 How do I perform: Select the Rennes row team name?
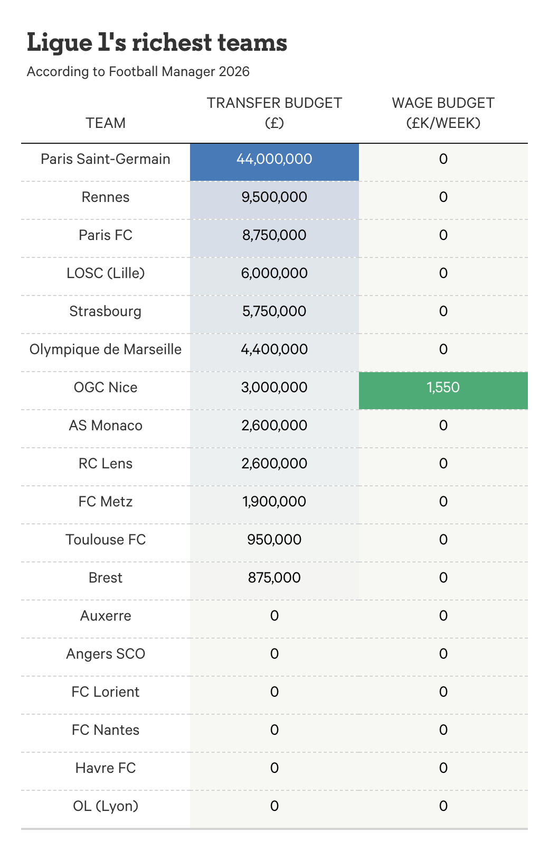click(106, 197)
